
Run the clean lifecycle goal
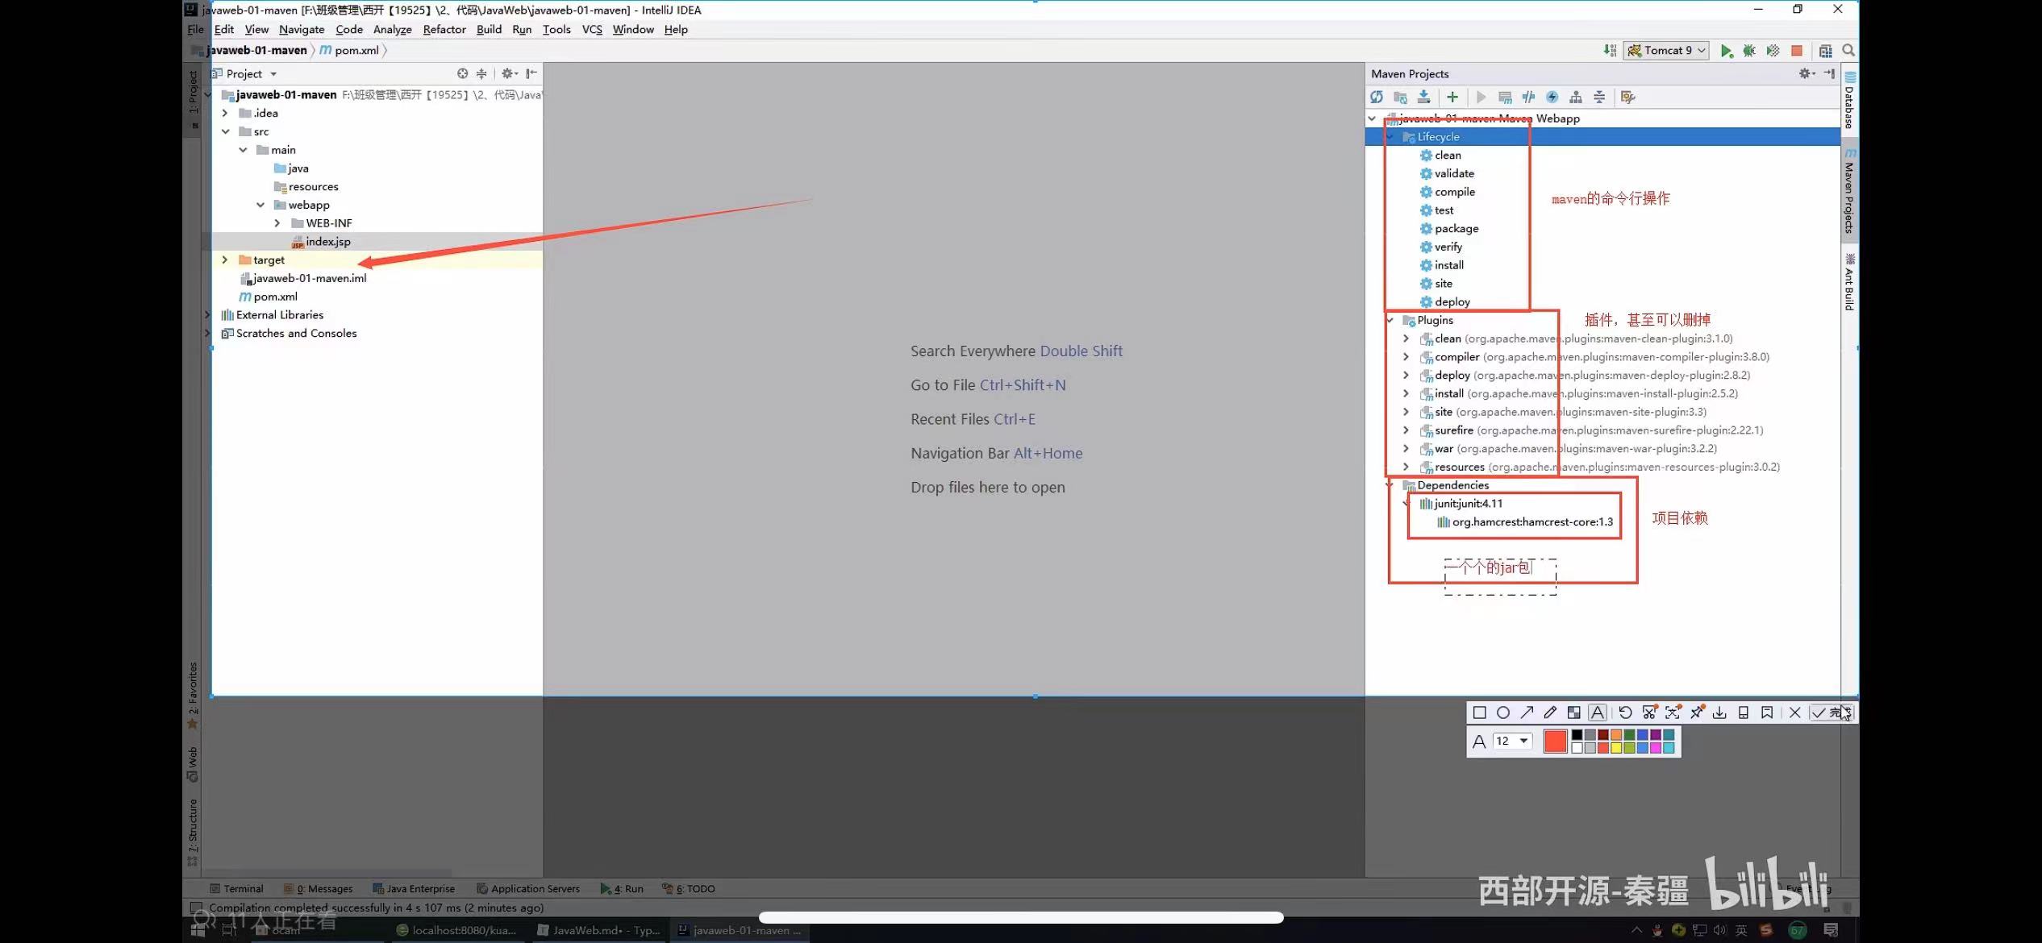tap(1446, 155)
